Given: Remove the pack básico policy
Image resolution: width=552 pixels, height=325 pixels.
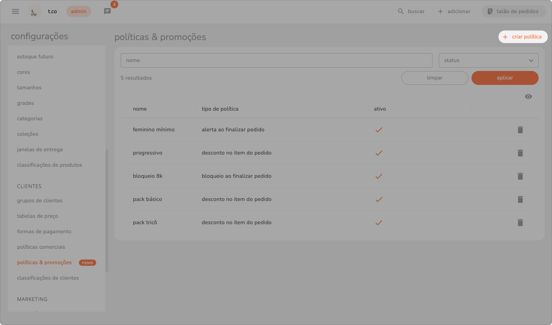Looking at the screenshot, I should [520, 199].
